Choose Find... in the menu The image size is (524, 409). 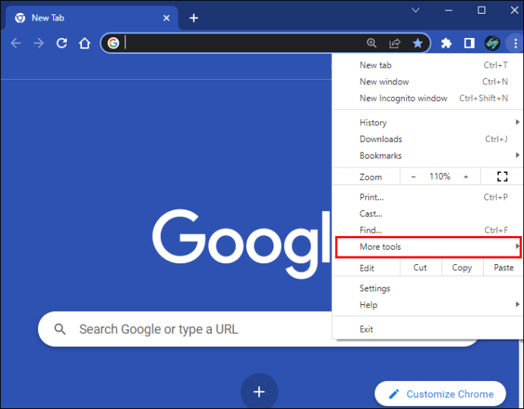click(428, 231)
